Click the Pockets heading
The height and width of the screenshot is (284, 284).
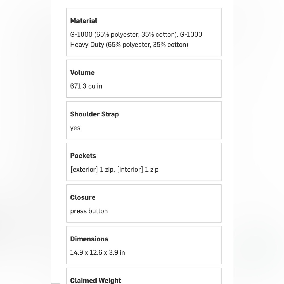click(83, 156)
